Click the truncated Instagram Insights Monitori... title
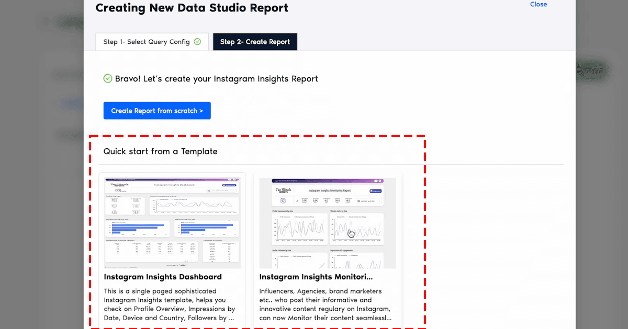The width and height of the screenshot is (628, 329). coord(316,277)
